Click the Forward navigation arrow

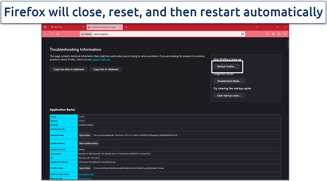[x=51, y=34]
